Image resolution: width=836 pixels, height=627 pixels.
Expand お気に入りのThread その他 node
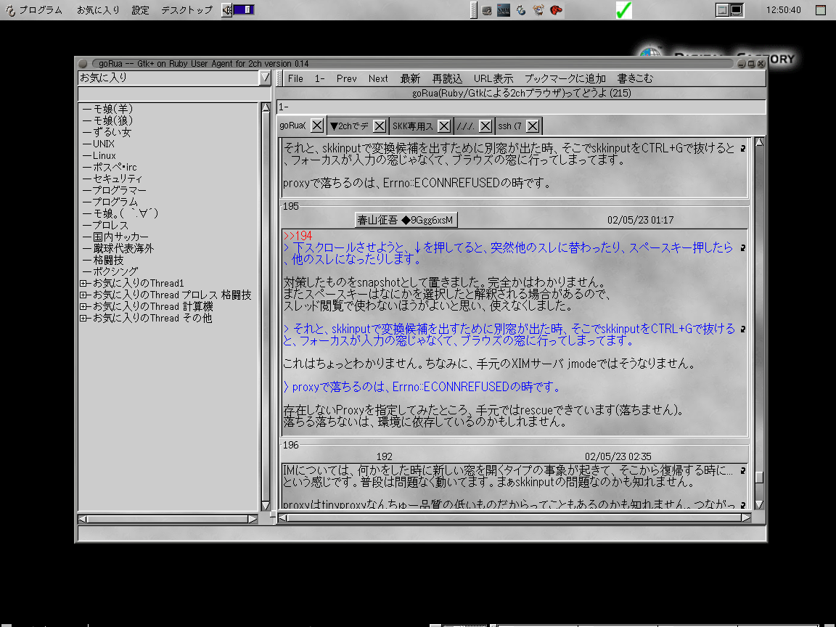tap(83, 318)
